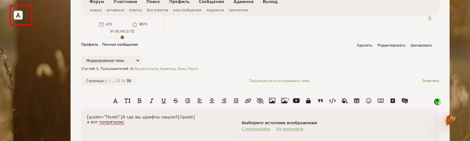Show новые posts

coord(96,10)
